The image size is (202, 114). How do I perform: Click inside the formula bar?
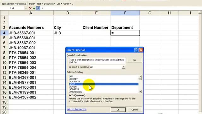tap(121, 8)
